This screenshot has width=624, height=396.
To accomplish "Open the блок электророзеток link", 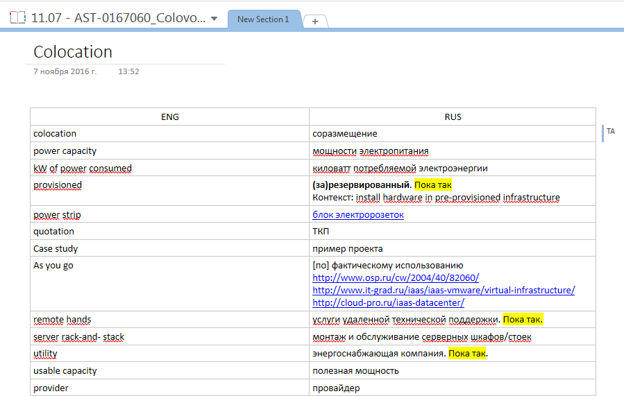I will point(358,215).
